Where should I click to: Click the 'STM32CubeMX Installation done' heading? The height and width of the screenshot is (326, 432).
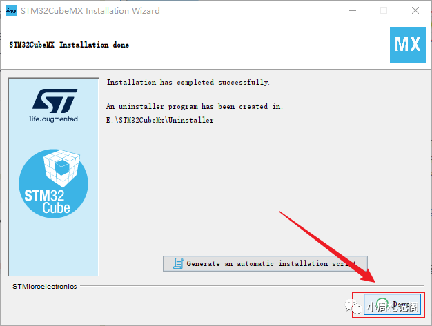(x=69, y=45)
